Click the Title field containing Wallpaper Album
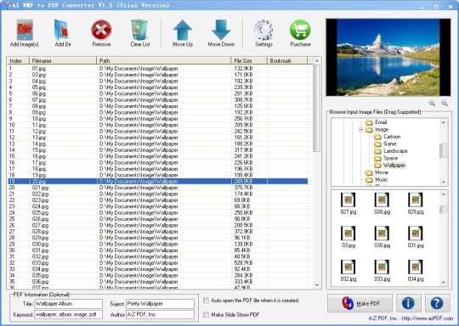The height and width of the screenshot is (326, 459). point(69,304)
